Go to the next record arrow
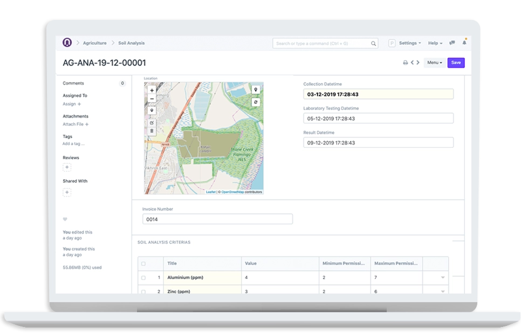This screenshot has width=521, height=334. point(418,63)
